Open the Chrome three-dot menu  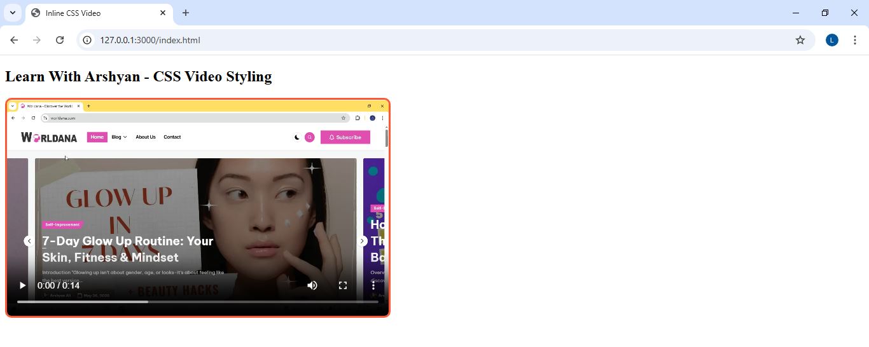[855, 40]
